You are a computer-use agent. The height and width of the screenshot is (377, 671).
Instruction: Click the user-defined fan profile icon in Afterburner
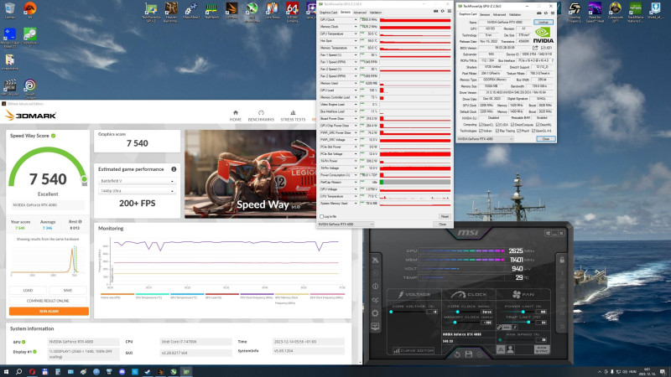(510, 349)
